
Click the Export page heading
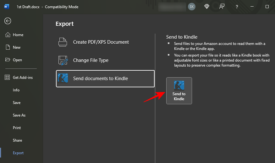pyautogui.click(x=64, y=24)
